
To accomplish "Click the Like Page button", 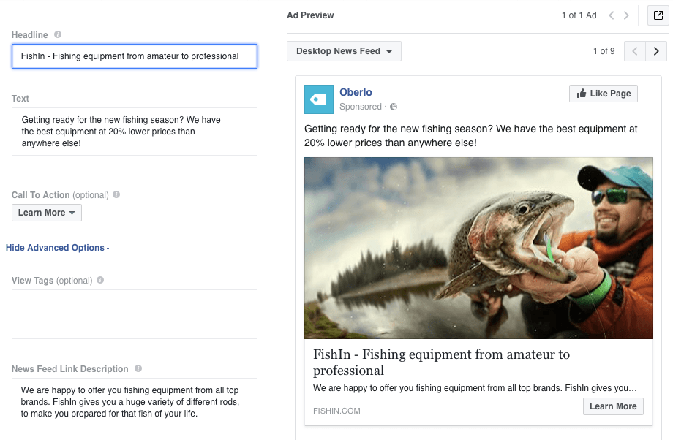I will 603,94.
